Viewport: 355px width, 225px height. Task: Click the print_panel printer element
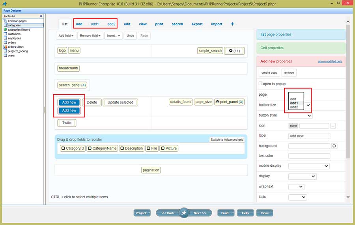(229, 102)
